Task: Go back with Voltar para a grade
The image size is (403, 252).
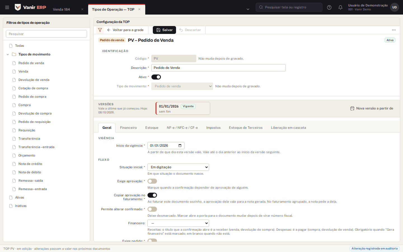Action: (x=125, y=30)
